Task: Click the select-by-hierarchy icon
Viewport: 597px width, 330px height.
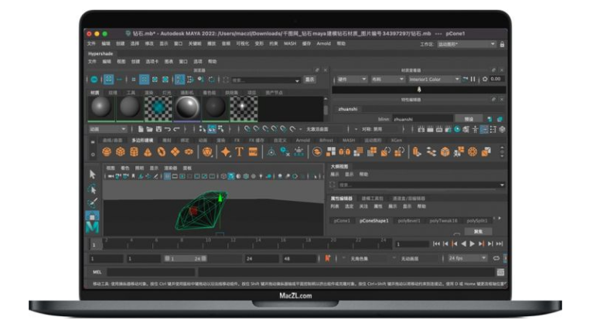Action: (202, 129)
